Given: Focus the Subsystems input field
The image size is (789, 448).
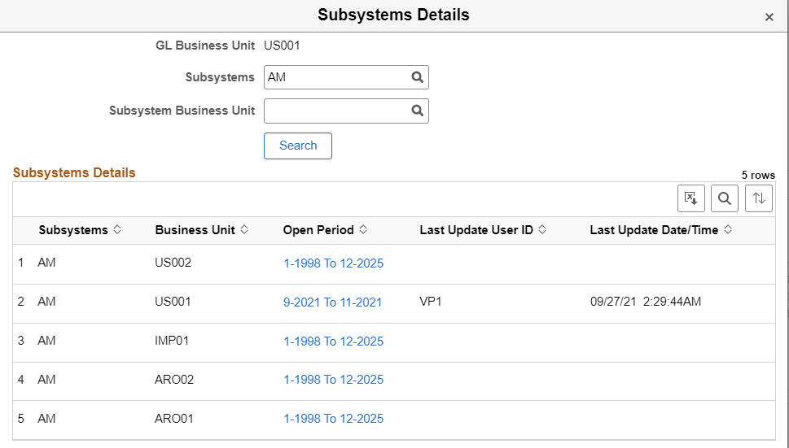Looking at the screenshot, I should point(346,77).
